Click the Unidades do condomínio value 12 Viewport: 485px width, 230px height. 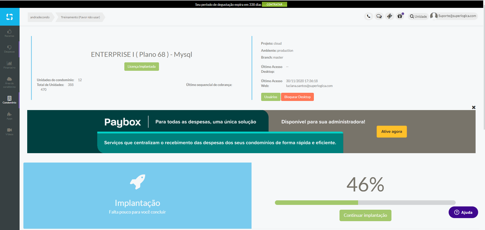(80, 80)
